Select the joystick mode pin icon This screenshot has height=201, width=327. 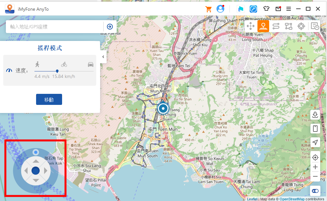(263, 26)
